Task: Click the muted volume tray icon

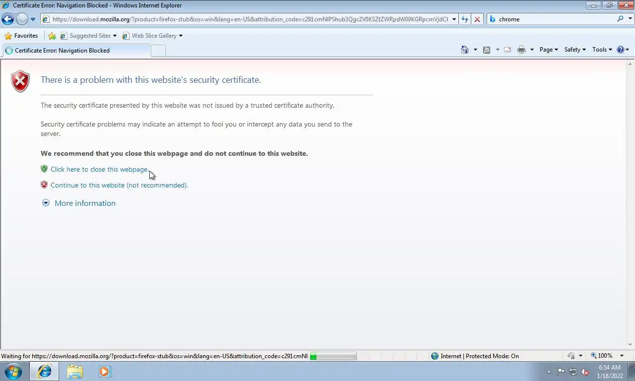Action: 585,372
